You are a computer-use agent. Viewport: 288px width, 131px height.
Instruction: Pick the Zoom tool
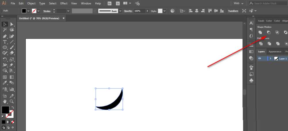12,102
